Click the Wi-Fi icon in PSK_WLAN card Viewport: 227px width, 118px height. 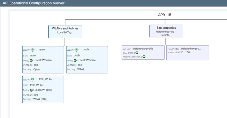pos(33,80)
